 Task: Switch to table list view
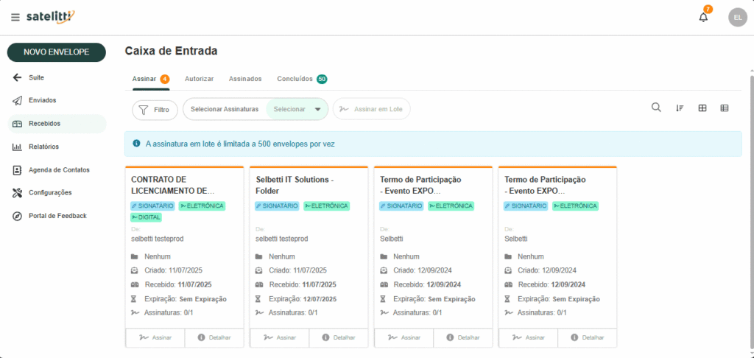[725, 108]
